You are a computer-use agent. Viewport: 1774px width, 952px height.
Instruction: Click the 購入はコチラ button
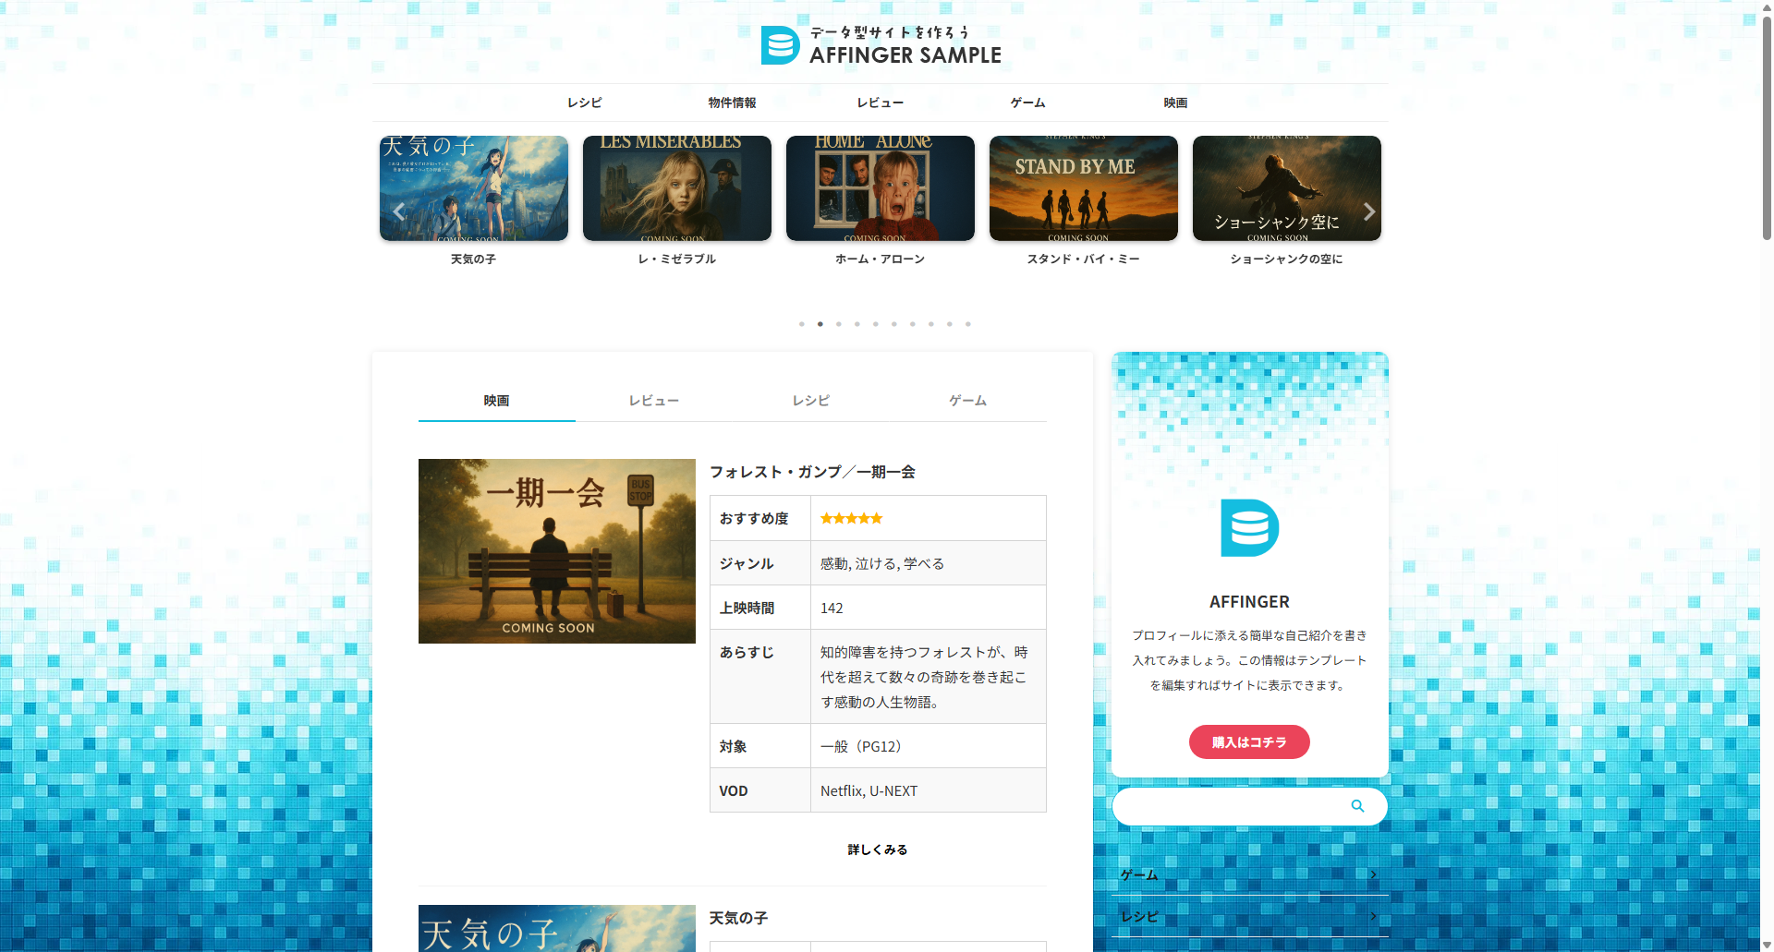click(x=1249, y=742)
